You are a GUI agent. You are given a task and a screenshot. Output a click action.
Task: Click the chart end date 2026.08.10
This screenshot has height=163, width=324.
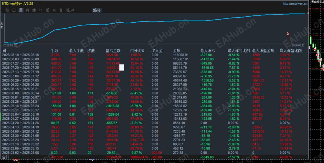(298, 45)
